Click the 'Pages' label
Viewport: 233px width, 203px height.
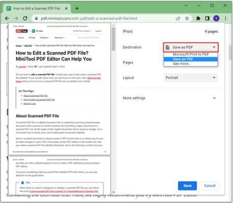point(128,62)
